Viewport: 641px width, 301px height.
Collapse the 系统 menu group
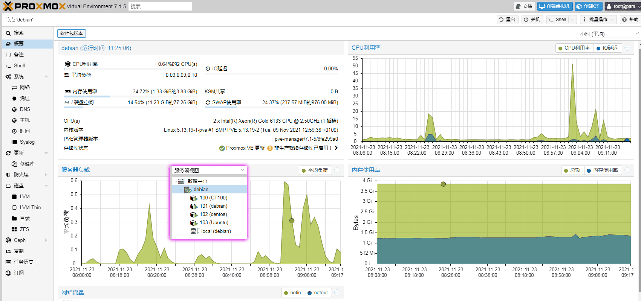pyautogui.click(x=46, y=76)
